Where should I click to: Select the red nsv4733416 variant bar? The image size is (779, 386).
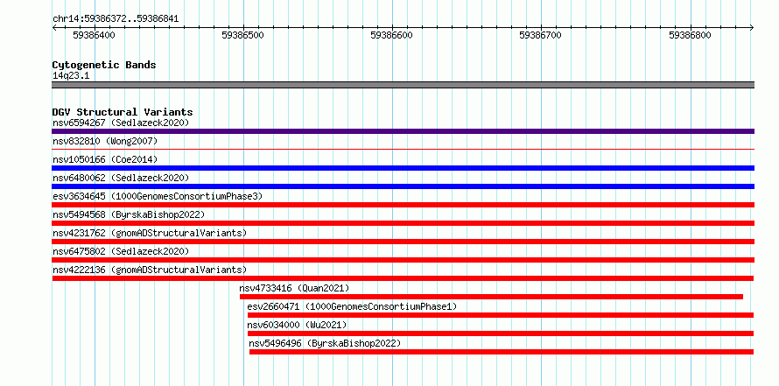pyautogui.click(x=491, y=297)
